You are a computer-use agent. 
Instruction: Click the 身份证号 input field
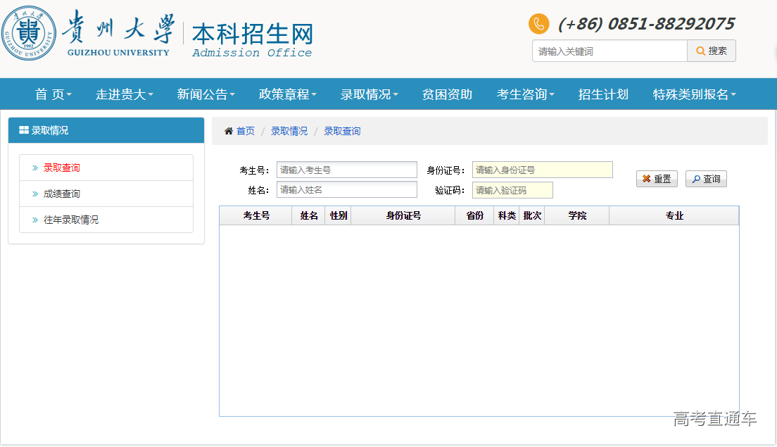coord(542,170)
